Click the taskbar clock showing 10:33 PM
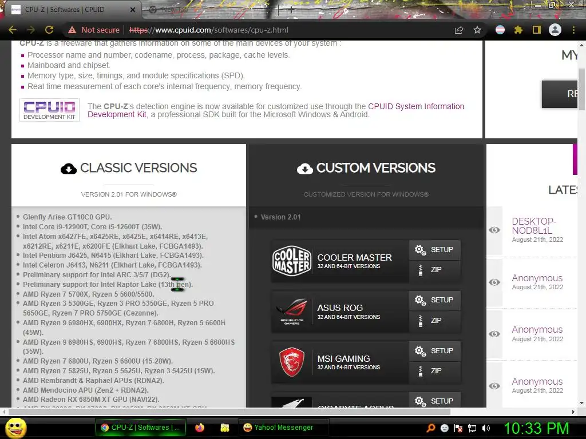The height and width of the screenshot is (439, 586). [536, 428]
